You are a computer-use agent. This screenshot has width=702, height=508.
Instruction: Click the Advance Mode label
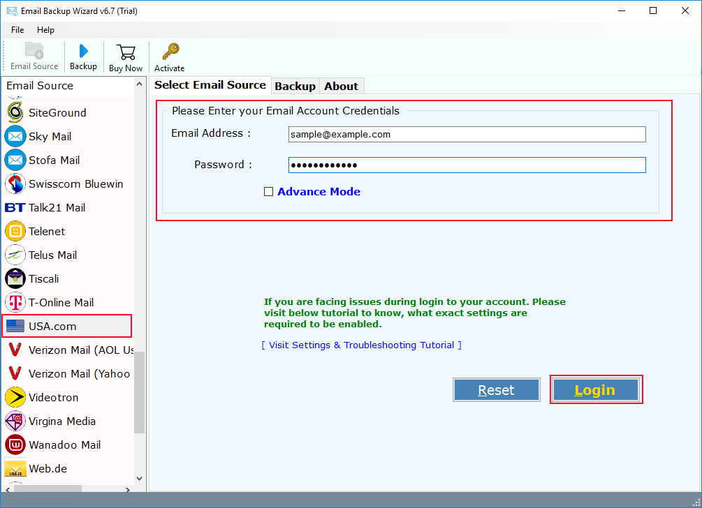pos(319,192)
